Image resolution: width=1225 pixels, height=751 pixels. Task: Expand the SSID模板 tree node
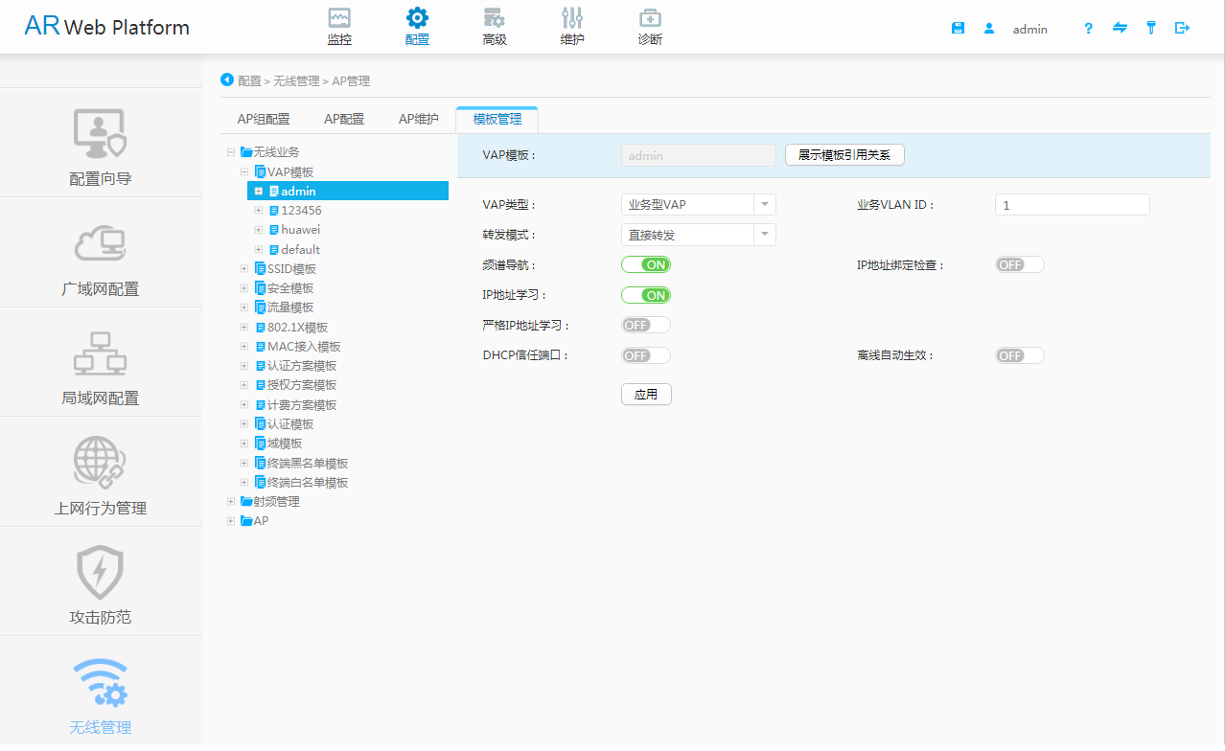click(x=243, y=268)
